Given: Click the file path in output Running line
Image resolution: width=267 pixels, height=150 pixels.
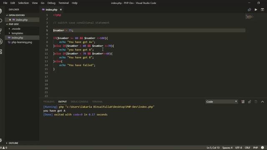Looking at the screenshot, I should 110,107.
